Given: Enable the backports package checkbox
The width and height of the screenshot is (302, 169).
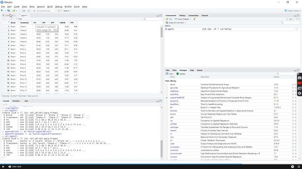Looking at the screenshot, I should pos(167,101).
